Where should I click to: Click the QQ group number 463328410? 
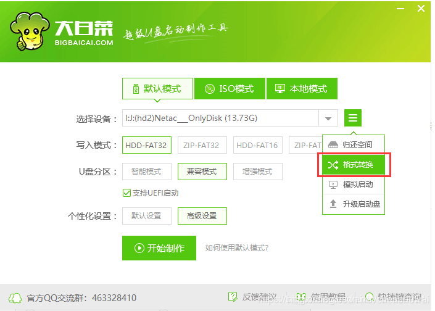point(114,298)
